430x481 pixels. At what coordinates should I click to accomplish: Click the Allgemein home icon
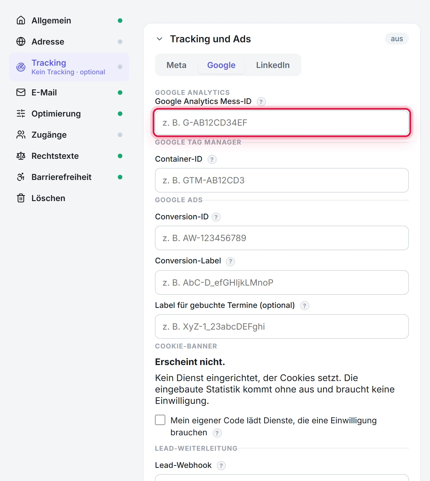[x=21, y=20]
